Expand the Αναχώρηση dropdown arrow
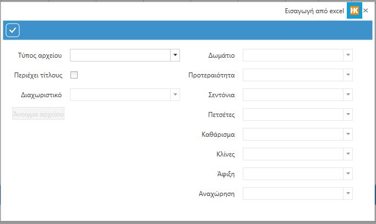376x224 pixels. coord(348,193)
